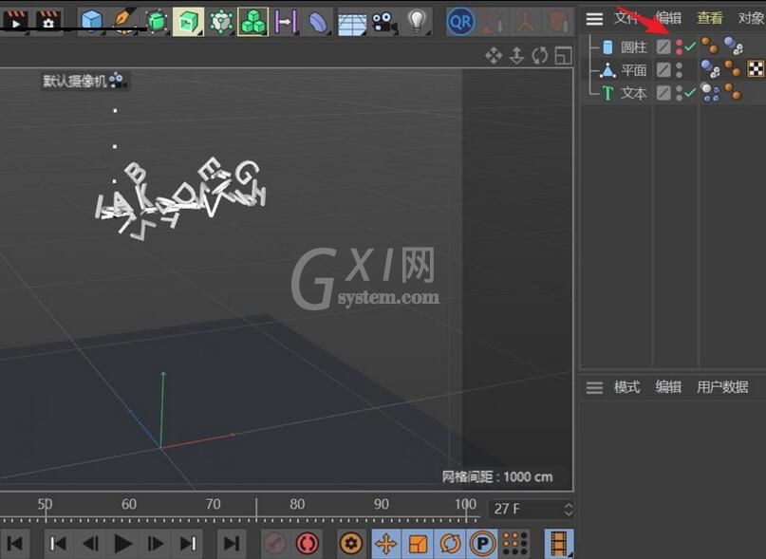Select the 平面 object in the tree
The width and height of the screenshot is (766, 559).
pyautogui.click(x=634, y=70)
